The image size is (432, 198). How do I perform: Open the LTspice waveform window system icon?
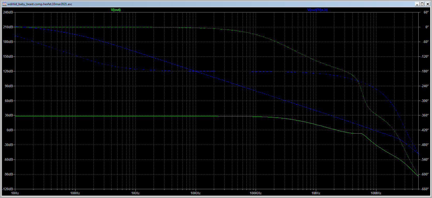click(4, 4)
